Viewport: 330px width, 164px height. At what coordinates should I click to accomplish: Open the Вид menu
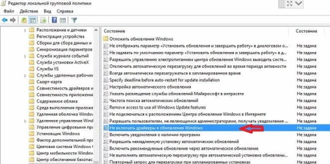(47, 11)
